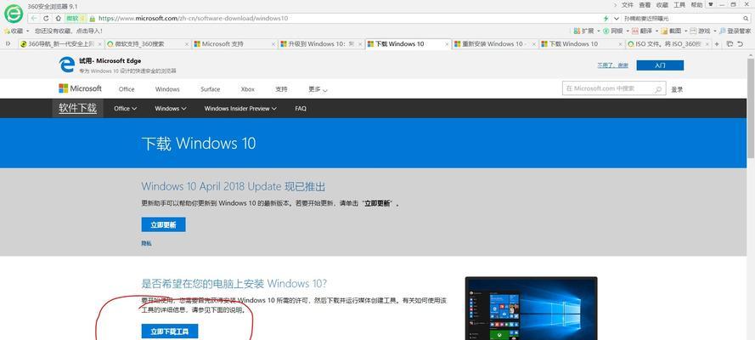
Task: Expand the 更多 menu in Microsoft header
Action: pos(318,89)
